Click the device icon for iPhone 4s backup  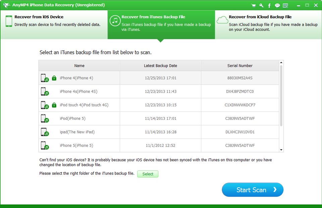click(x=45, y=92)
